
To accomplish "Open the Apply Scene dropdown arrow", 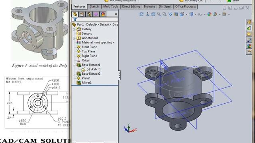I will point(220,15).
